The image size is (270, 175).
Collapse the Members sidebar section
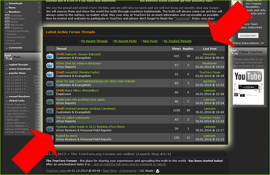coord(39,12)
